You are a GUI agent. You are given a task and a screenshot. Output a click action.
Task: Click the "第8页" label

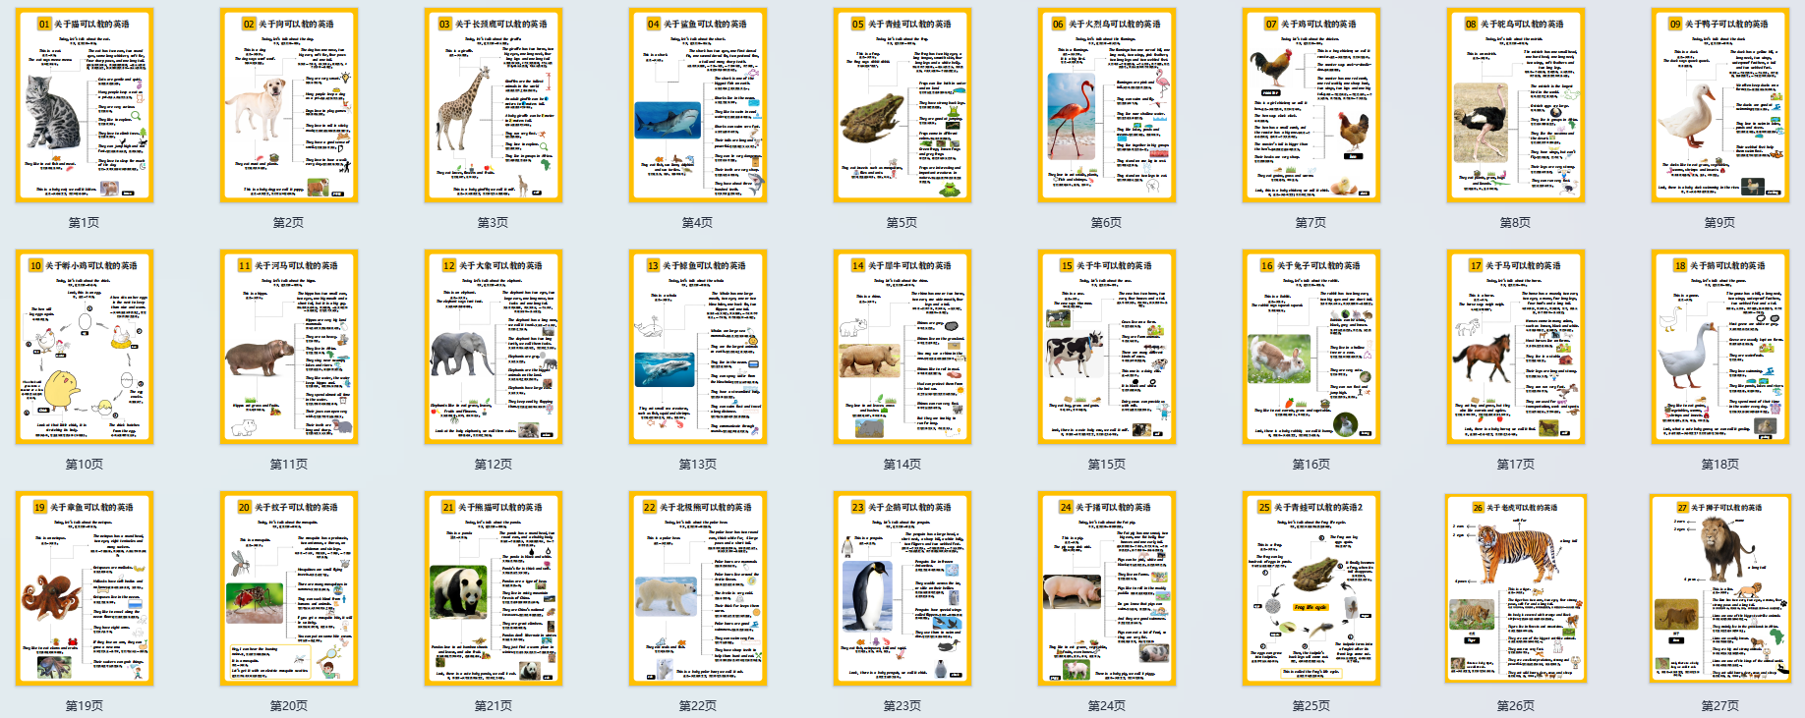[1516, 223]
